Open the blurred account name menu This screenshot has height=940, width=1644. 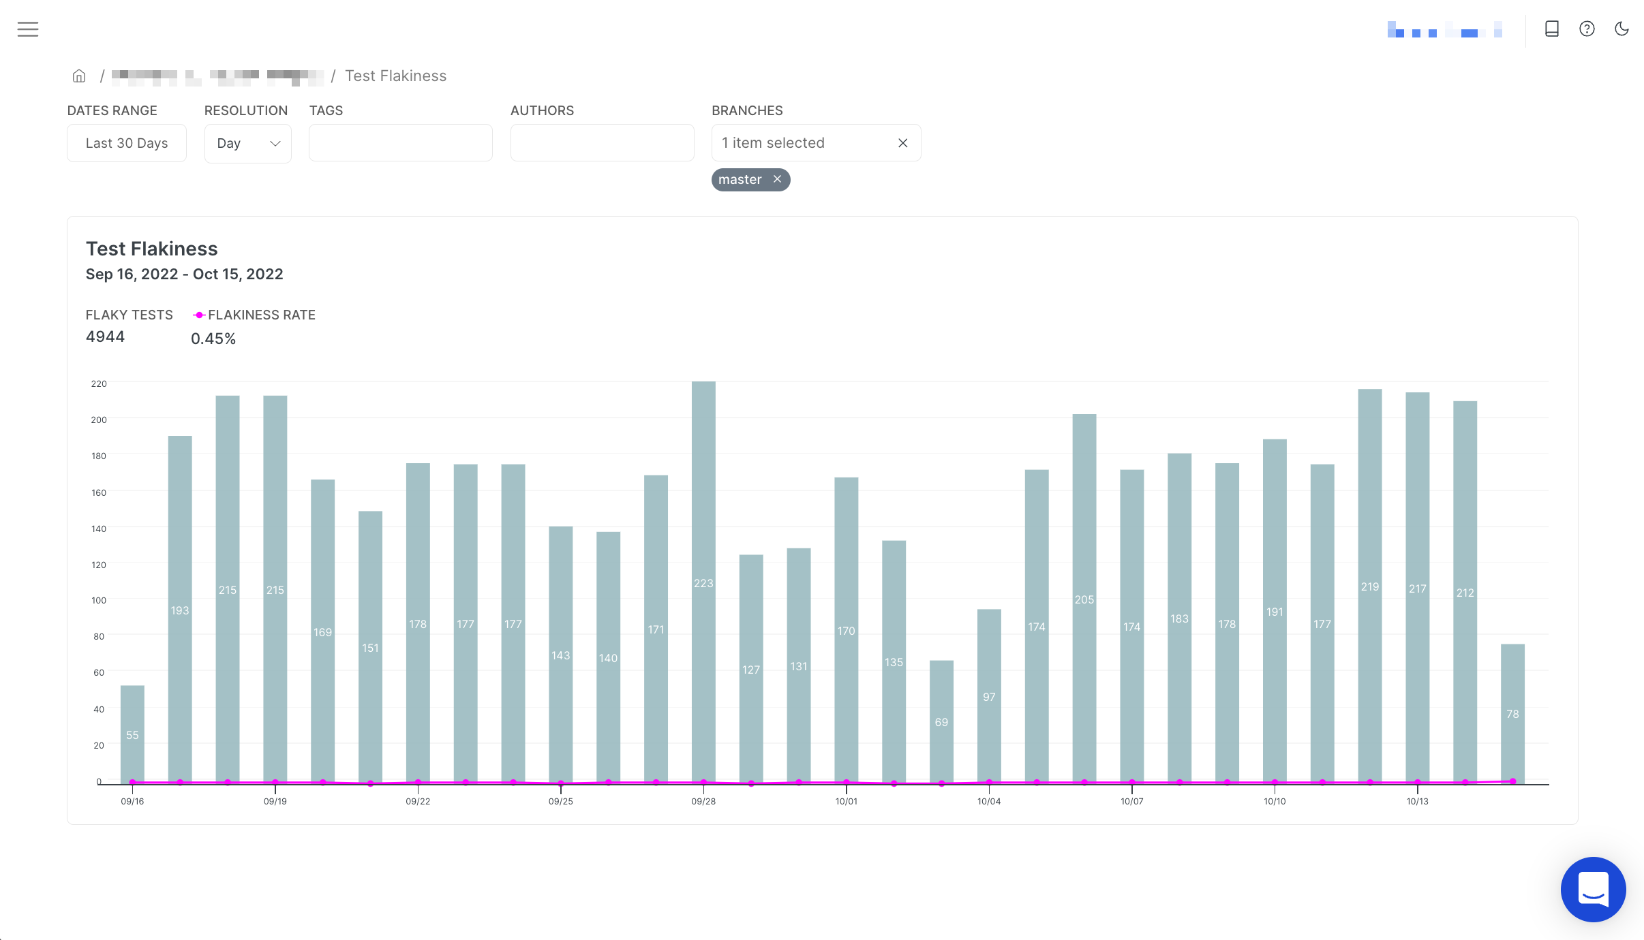pos(1445,29)
